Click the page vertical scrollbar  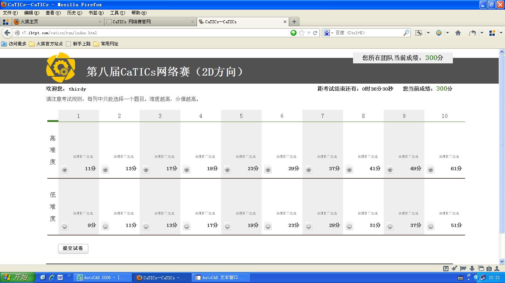[502, 144]
